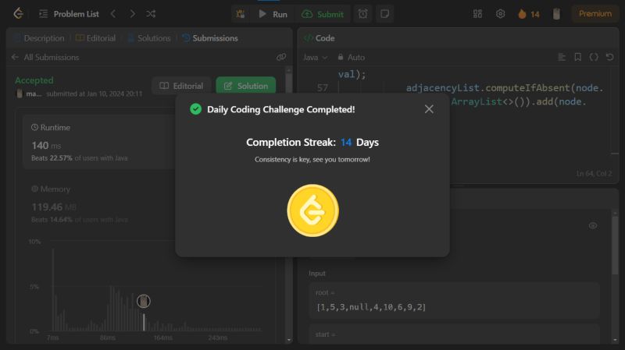Switch to the Editorial tab

pos(95,38)
